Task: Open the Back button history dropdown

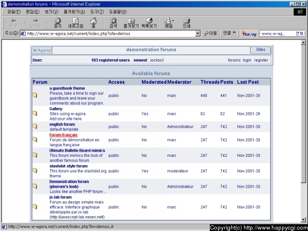Action: 25,23
